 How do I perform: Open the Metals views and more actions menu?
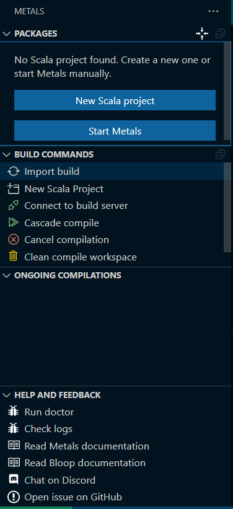213,11
